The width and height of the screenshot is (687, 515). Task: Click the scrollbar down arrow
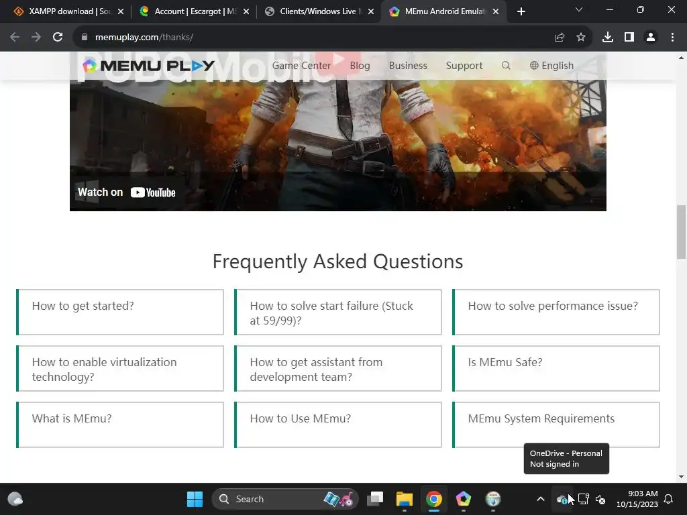682,477
